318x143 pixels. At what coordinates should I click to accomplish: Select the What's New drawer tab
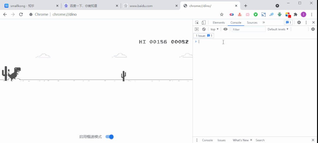tap(241, 140)
